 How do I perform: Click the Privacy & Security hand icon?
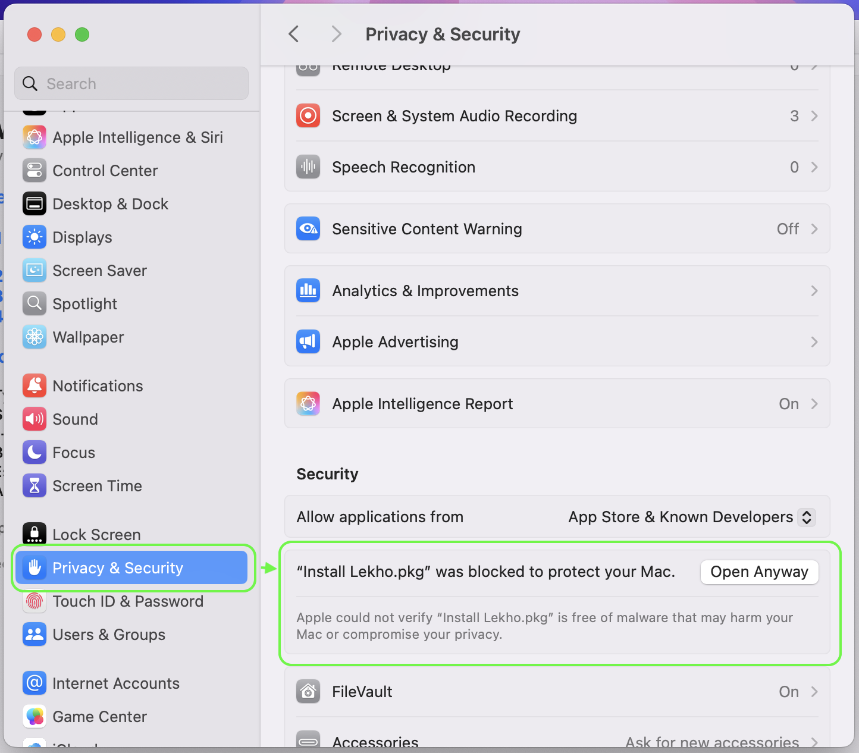pyautogui.click(x=35, y=568)
